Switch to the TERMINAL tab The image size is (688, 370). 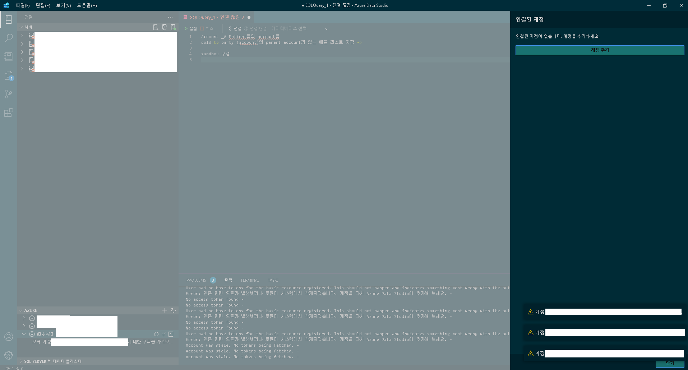249,280
